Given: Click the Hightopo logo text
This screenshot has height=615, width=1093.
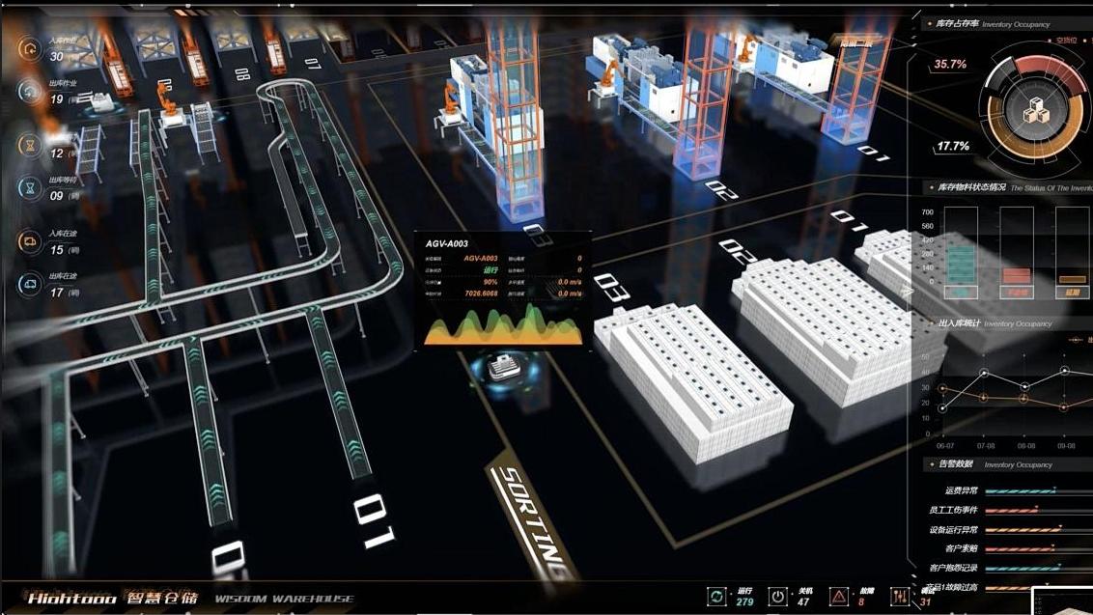Looking at the screenshot, I should coord(71,599).
